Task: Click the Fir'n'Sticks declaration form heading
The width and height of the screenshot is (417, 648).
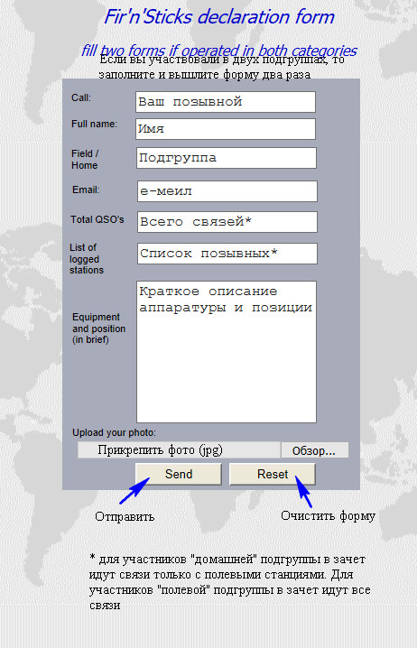Action: [219, 17]
